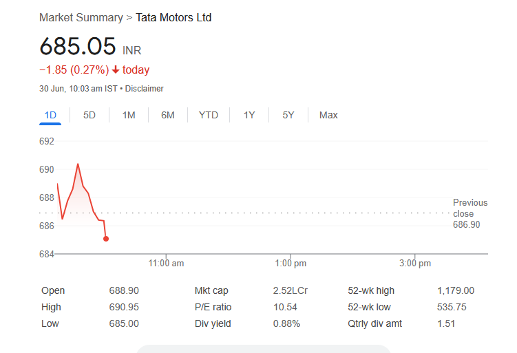This screenshot has width=517, height=353.
Task: Click the Previous close 686.90 label
Action: pyautogui.click(x=469, y=213)
